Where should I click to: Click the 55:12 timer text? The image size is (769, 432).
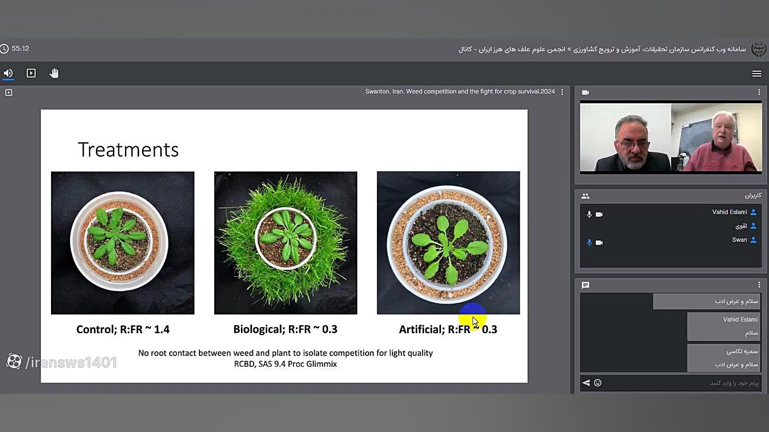20,48
